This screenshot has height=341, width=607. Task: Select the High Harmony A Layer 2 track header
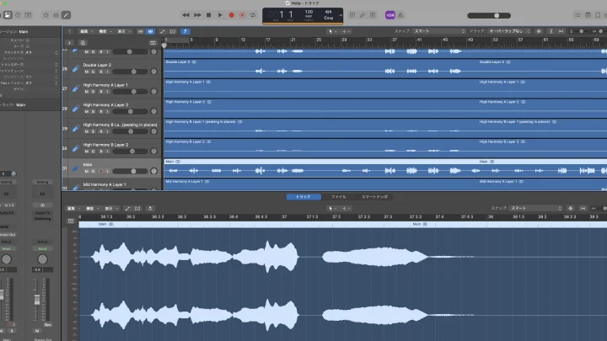point(112,109)
